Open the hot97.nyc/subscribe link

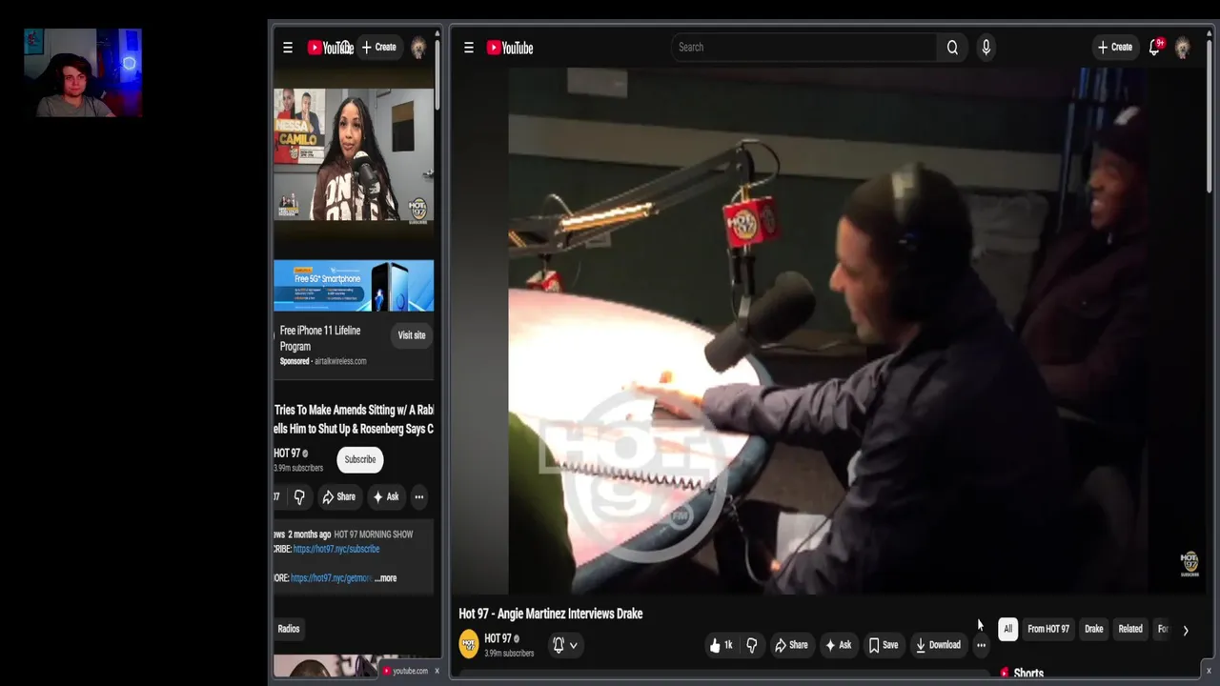pyautogui.click(x=336, y=549)
